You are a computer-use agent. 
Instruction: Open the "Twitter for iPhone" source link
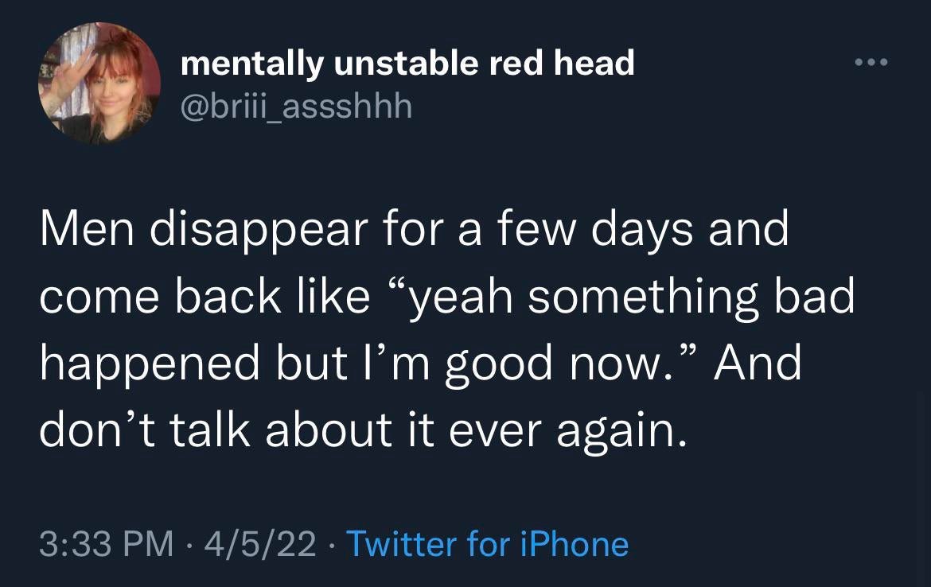point(488,545)
